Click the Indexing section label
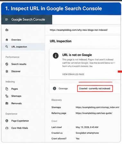This screenshot has width=122, height=144. pyautogui.click(x=10, y=82)
